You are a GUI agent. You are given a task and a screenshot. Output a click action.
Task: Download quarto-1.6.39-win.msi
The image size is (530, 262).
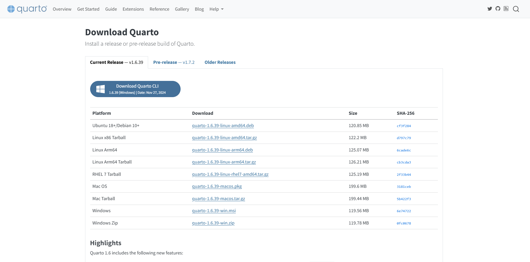214,211
